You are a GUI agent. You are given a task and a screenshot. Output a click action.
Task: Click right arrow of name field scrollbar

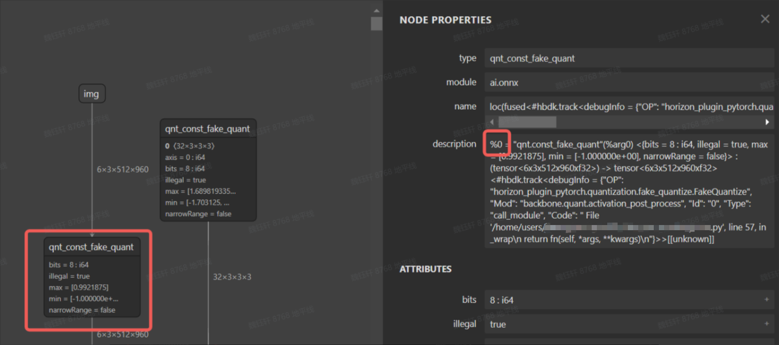click(x=767, y=122)
